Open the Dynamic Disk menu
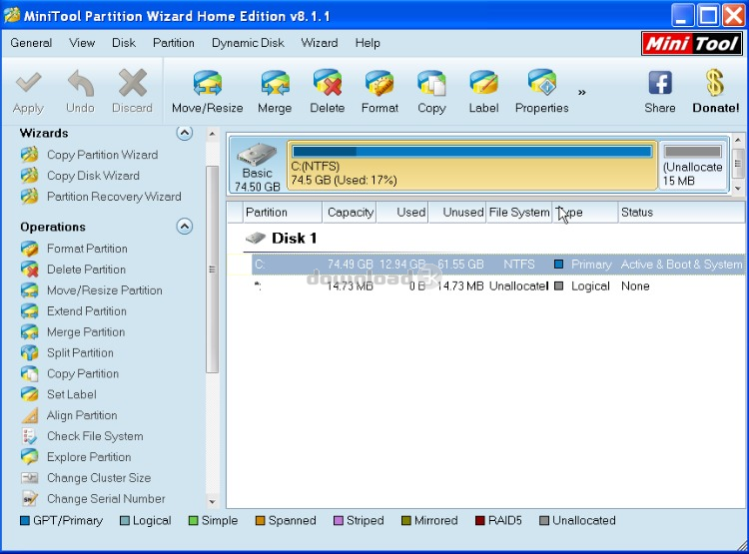This screenshot has height=554, width=749. 248,43
